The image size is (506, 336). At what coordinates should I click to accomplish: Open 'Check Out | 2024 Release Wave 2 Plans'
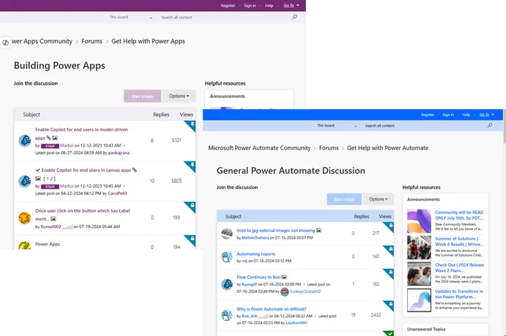(459, 268)
